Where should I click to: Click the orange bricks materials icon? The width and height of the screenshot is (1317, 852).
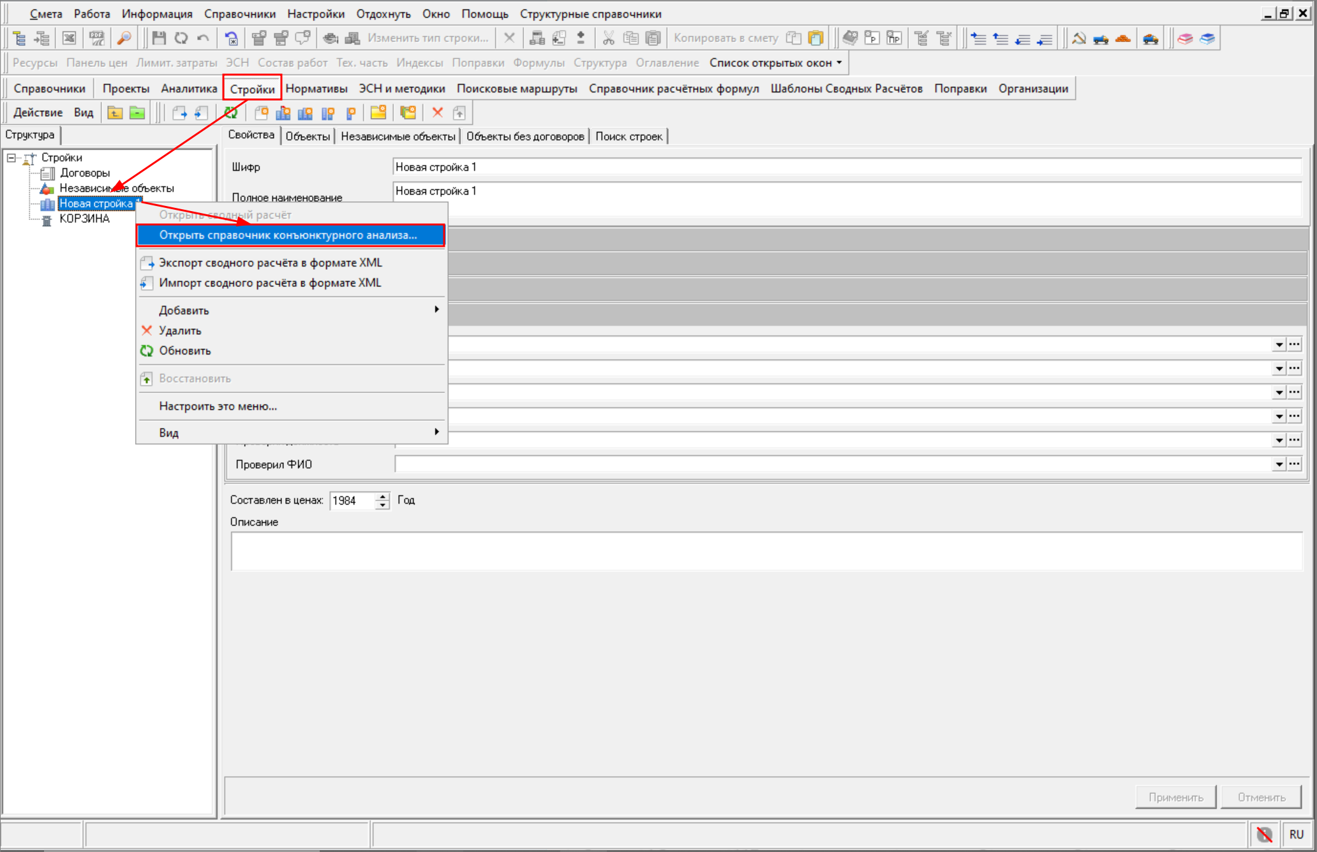(1123, 38)
